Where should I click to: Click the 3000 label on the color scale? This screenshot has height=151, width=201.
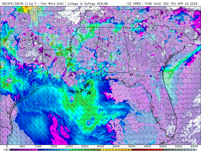tap(100, 146)
